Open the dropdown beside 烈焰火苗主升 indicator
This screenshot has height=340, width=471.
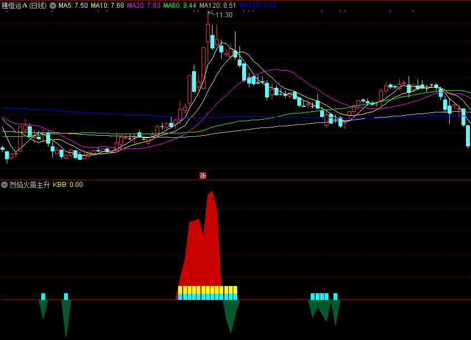tap(4, 184)
